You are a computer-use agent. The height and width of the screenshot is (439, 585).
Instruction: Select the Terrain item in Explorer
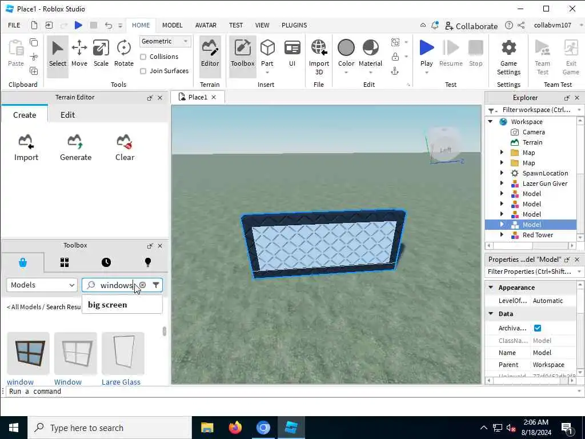pos(532,142)
